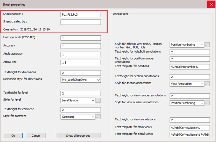Image resolution: width=216 pixels, height=142 pixels.
Task: Click Text template for positions field
Action: (190, 67)
